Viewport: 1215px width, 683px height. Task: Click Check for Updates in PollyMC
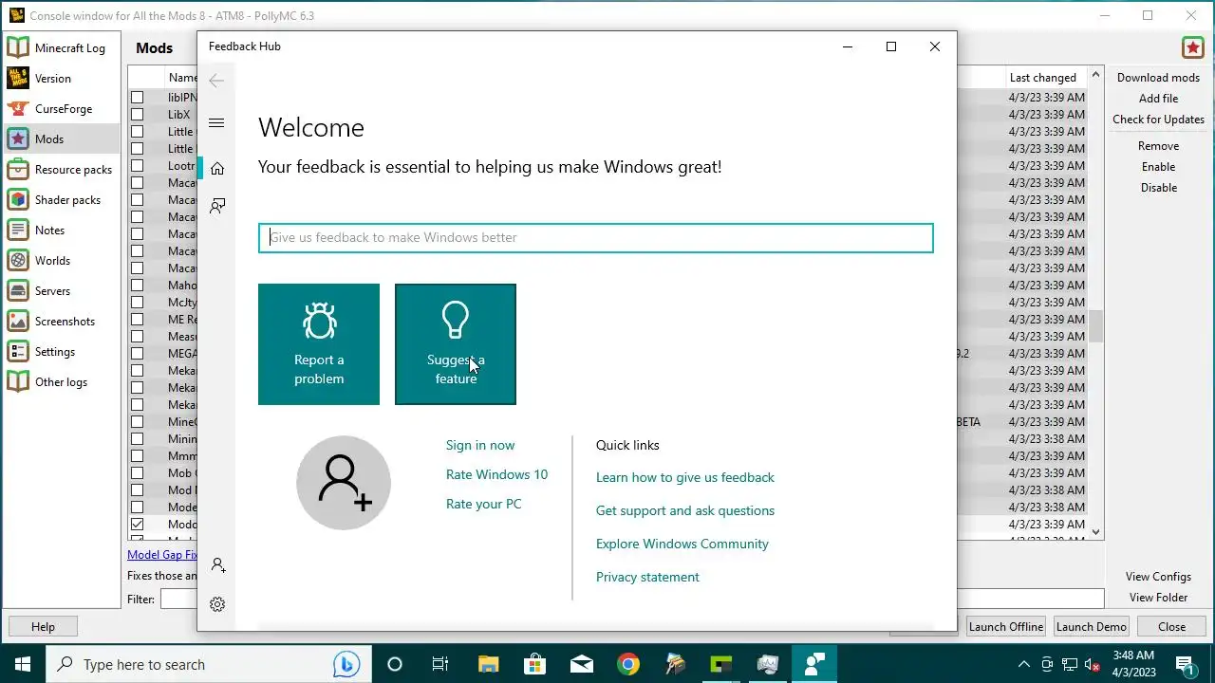click(x=1158, y=120)
